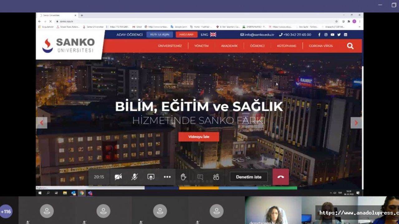Show the participants panel
The image size is (399, 224).
216,177
